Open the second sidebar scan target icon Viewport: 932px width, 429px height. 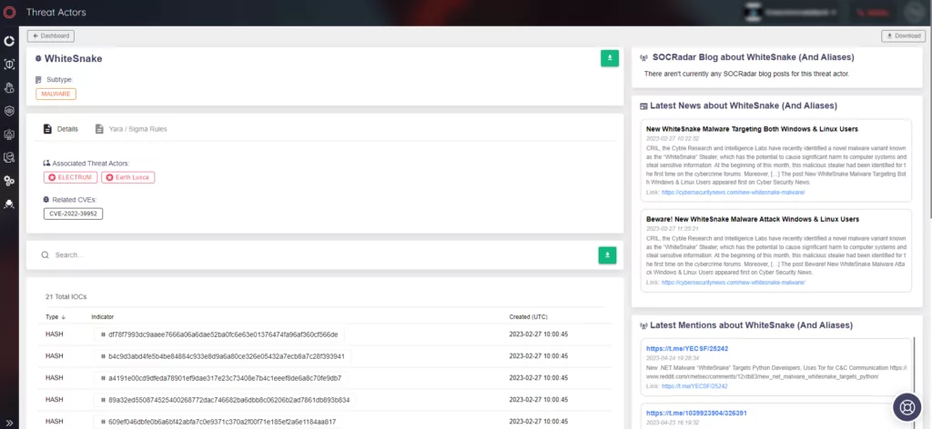pyautogui.click(x=9, y=65)
